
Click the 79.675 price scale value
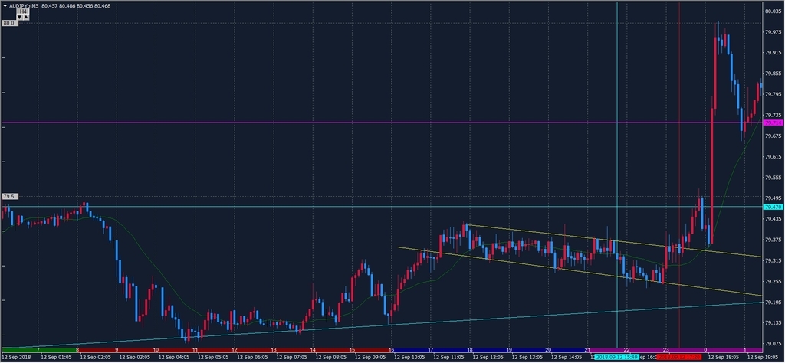[774, 136]
